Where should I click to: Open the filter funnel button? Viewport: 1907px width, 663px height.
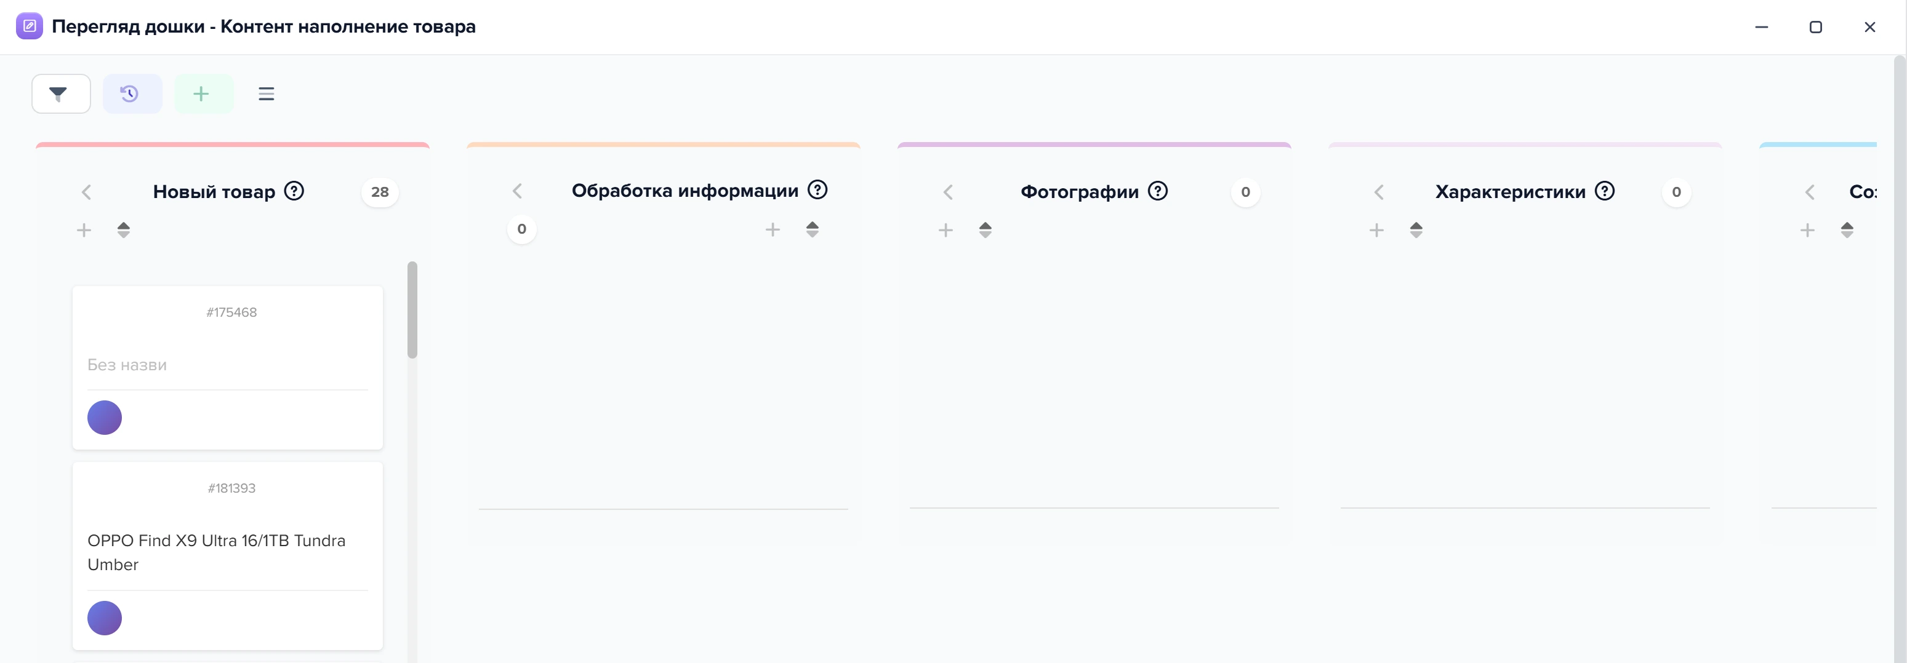[61, 94]
